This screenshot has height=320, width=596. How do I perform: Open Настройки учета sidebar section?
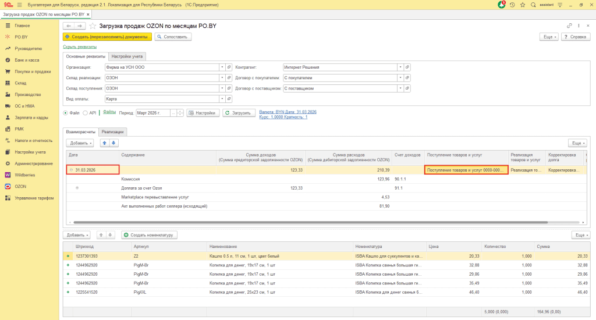point(30,152)
